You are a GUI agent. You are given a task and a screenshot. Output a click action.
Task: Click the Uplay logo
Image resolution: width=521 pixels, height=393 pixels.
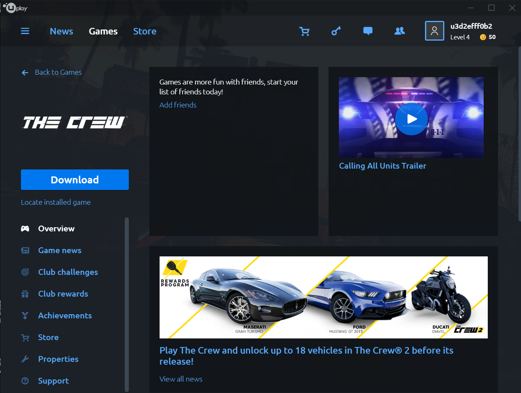pos(16,8)
